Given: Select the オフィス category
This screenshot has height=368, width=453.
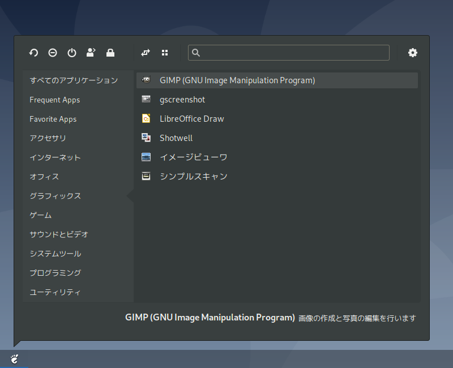Looking at the screenshot, I should [x=44, y=177].
